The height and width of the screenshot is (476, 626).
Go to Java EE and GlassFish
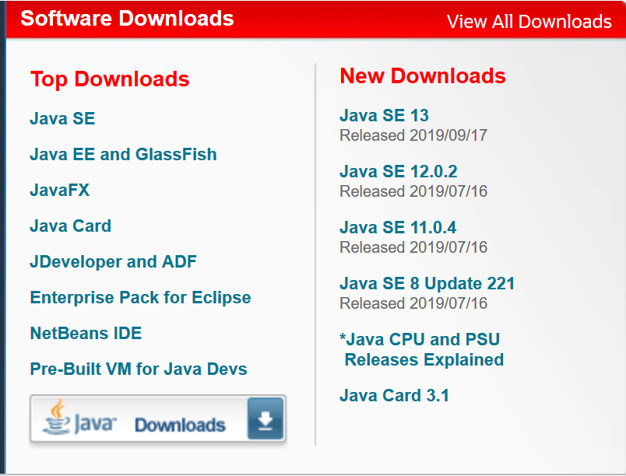123,155
